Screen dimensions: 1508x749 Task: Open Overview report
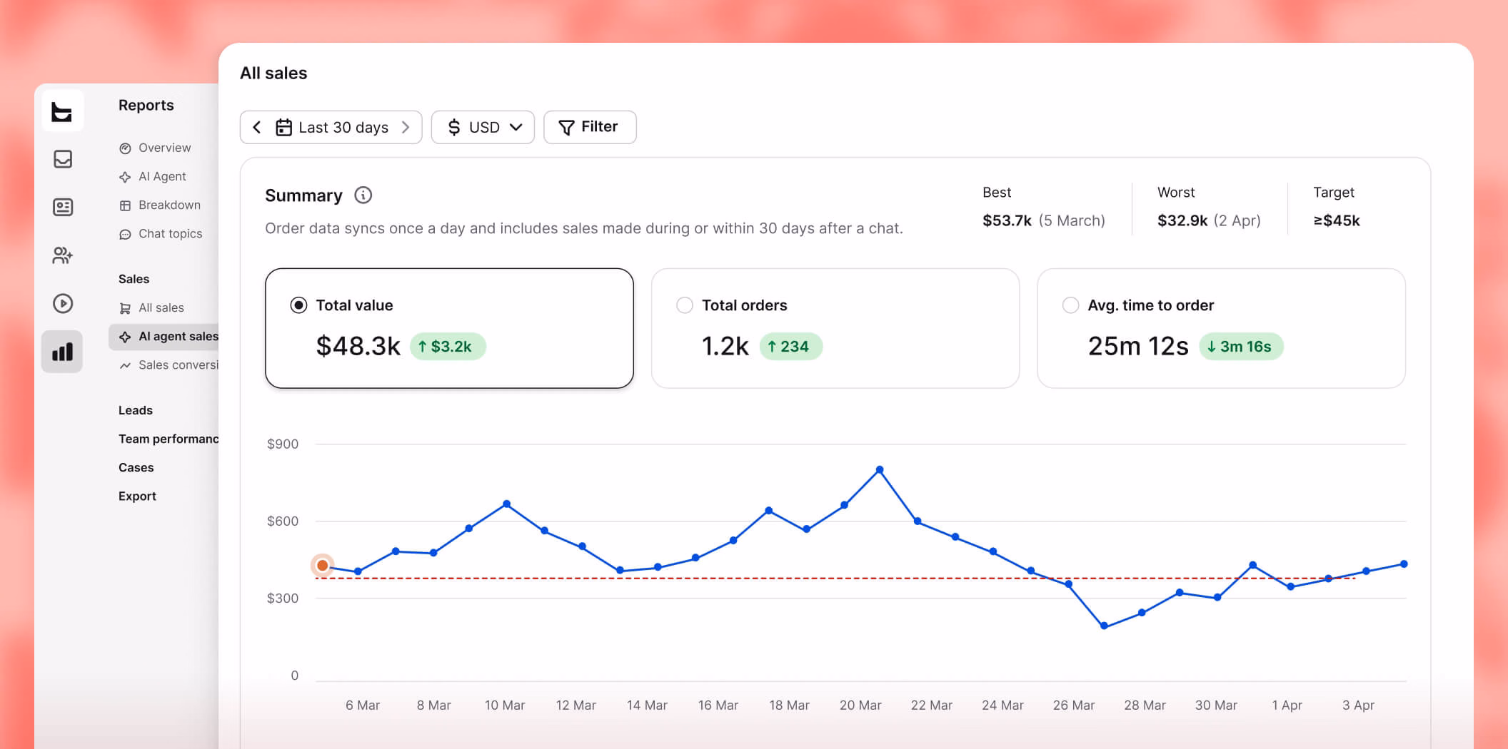point(155,148)
